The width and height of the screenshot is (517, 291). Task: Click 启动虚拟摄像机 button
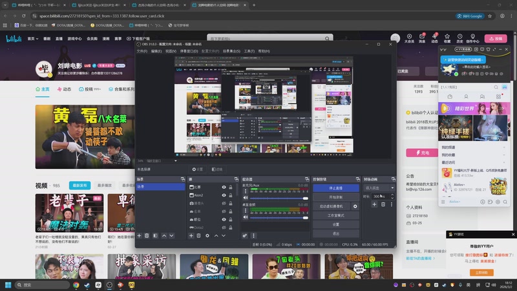tap(332, 206)
